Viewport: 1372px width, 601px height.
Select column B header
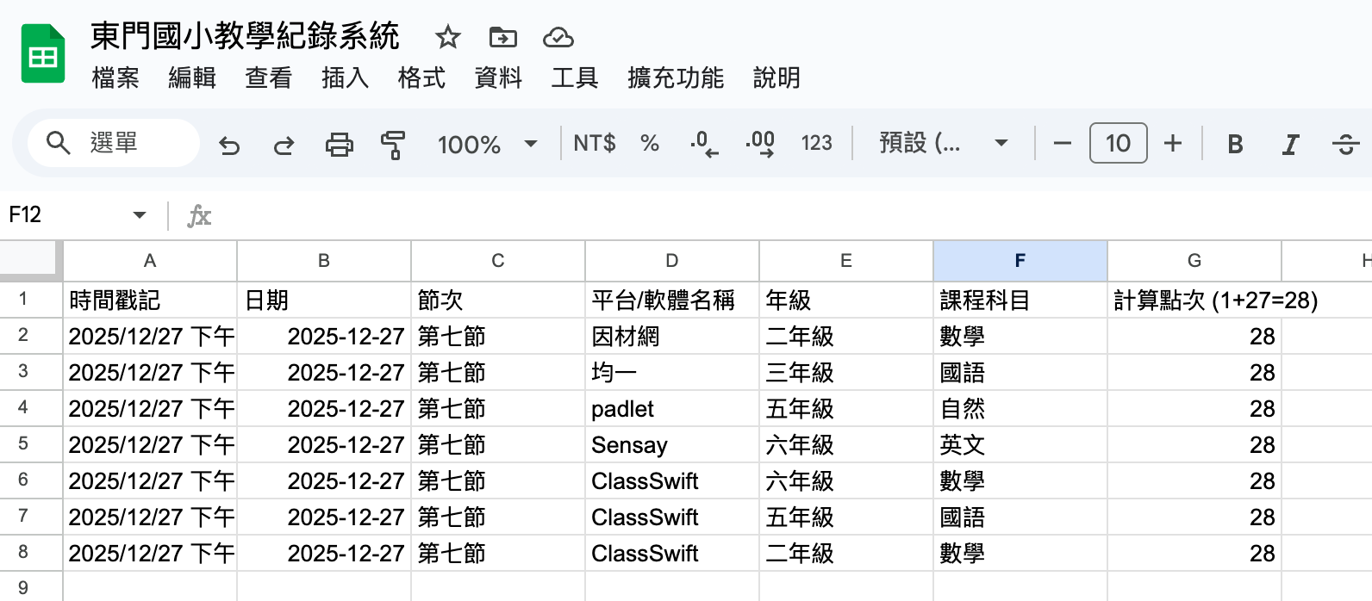[x=324, y=261]
